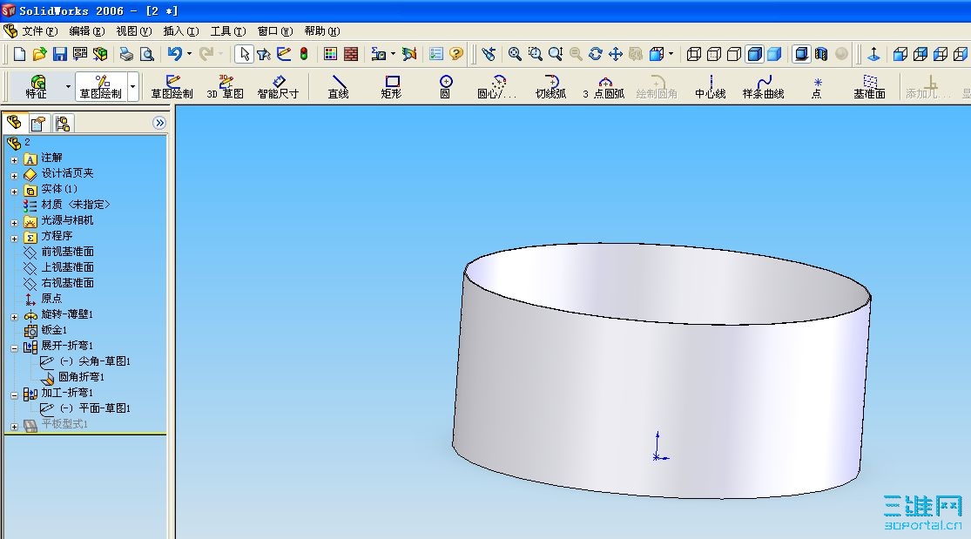Screen dimensions: 971x539
Task: Expand the 旋转-薄壁1 feature node
Action: [x=14, y=317]
